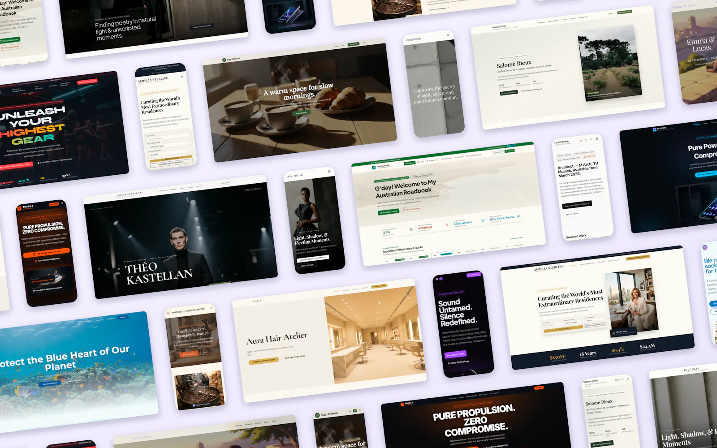Click Get in touch link on Luca Hoffmann mockup

572,214
